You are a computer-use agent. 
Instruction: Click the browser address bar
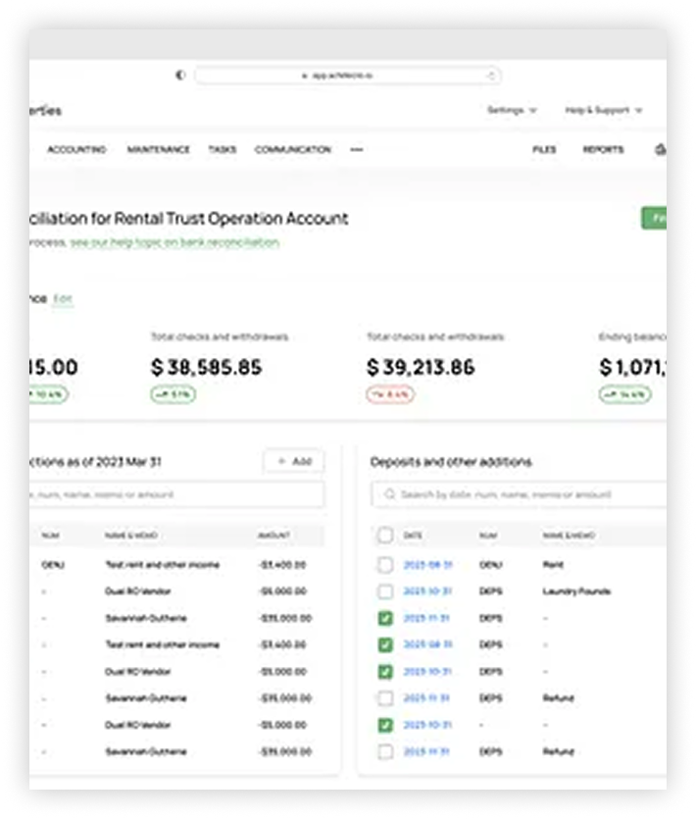click(347, 76)
